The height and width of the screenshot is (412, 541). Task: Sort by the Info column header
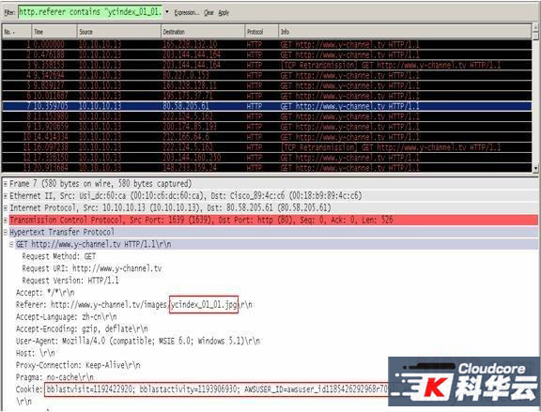coord(405,32)
